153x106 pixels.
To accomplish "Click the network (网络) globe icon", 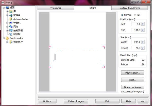I will [11, 27].
